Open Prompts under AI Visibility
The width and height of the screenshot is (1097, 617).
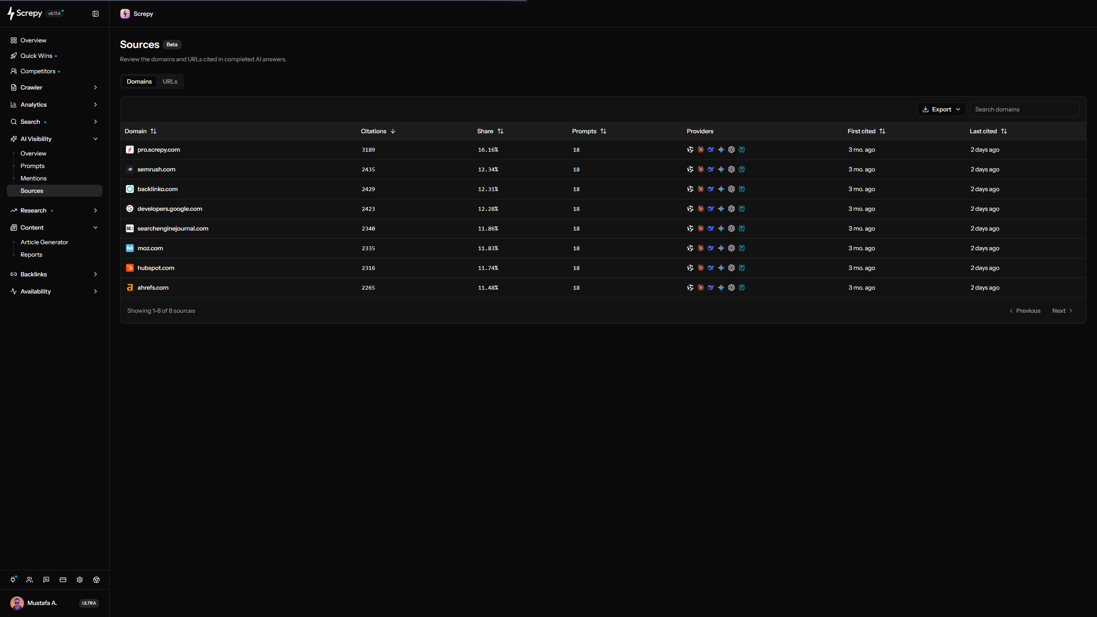click(33, 166)
